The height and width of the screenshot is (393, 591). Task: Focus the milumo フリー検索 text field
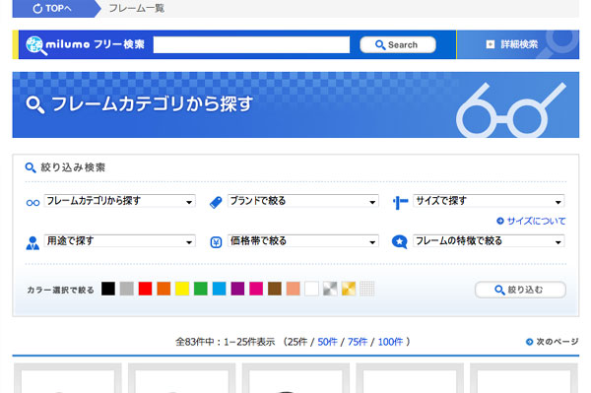point(251,45)
